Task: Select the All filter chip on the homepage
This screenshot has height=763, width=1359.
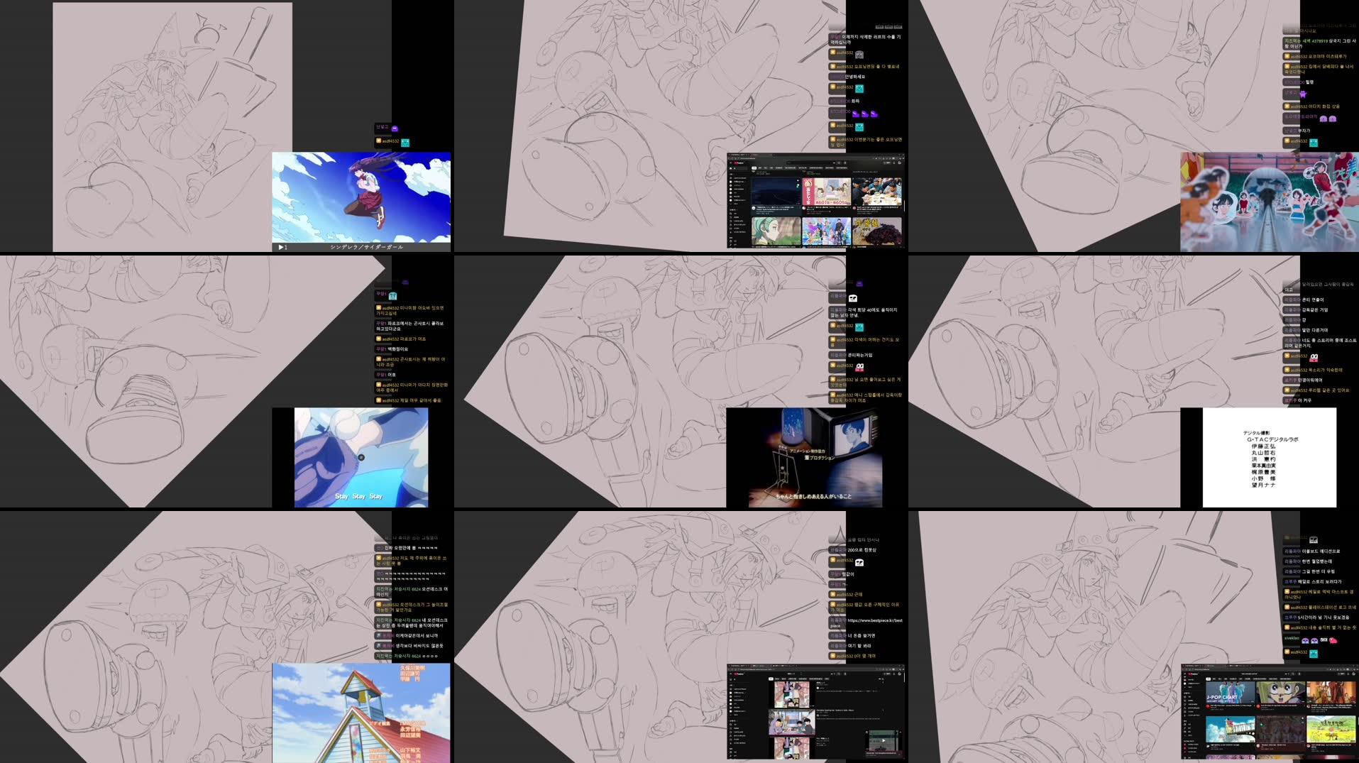Action: [x=1209, y=679]
